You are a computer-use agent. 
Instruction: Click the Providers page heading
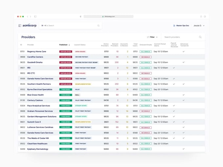click(x=28, y=37)
